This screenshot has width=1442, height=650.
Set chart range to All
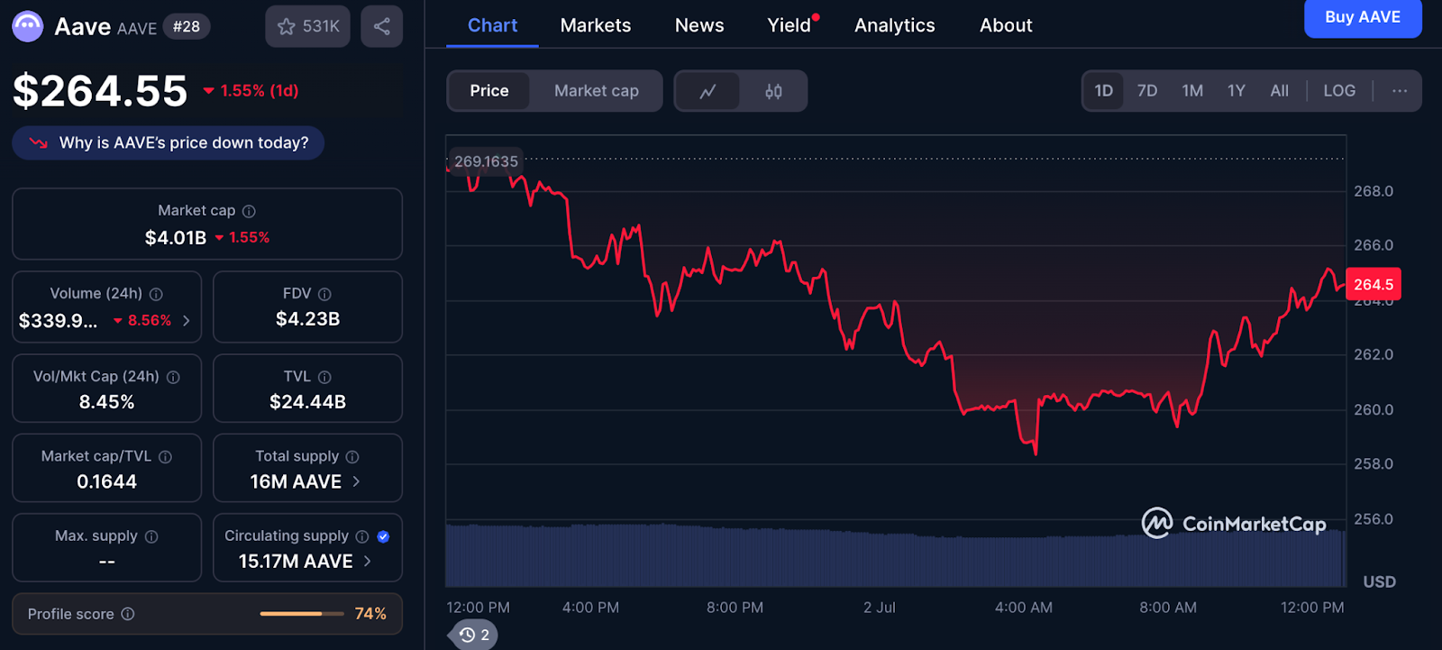point(1280,91)
